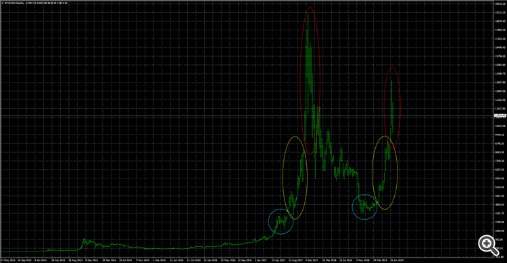Click the '3 Dec 2017' date label
The image size is (507, 263).
tap(312, 260)
